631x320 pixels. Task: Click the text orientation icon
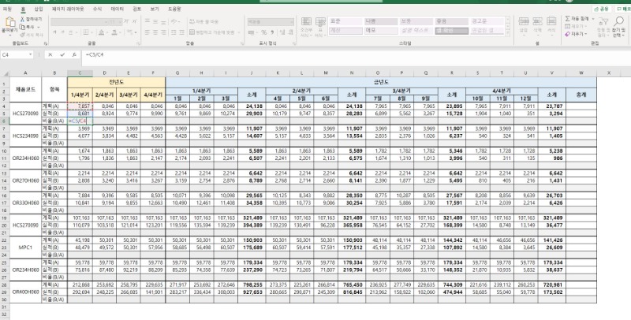[x=174, y=22]
